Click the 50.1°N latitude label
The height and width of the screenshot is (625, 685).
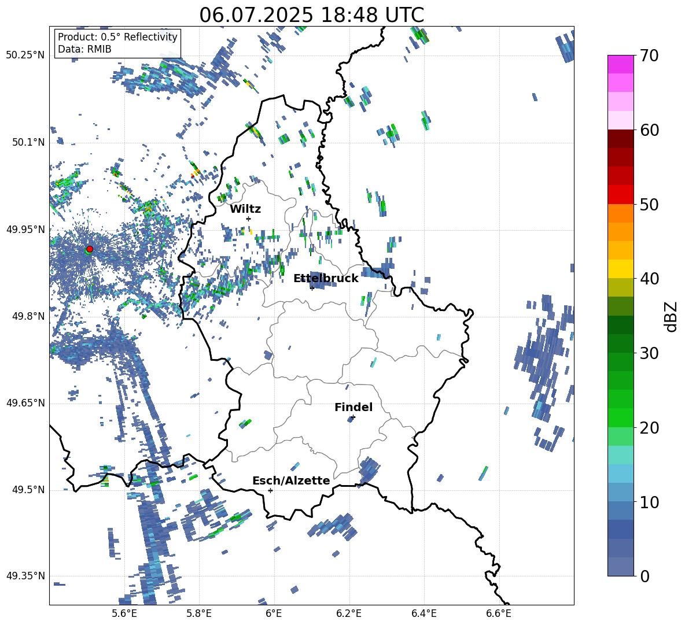tap(28, 142)
